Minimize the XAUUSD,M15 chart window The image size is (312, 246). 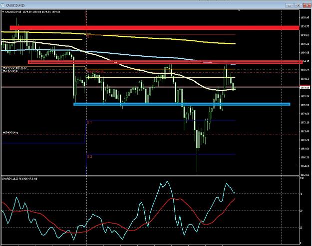pos(290,5)
